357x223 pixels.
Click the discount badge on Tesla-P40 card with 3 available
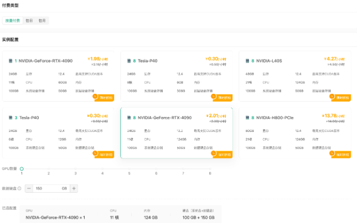[x=104, y=154]
